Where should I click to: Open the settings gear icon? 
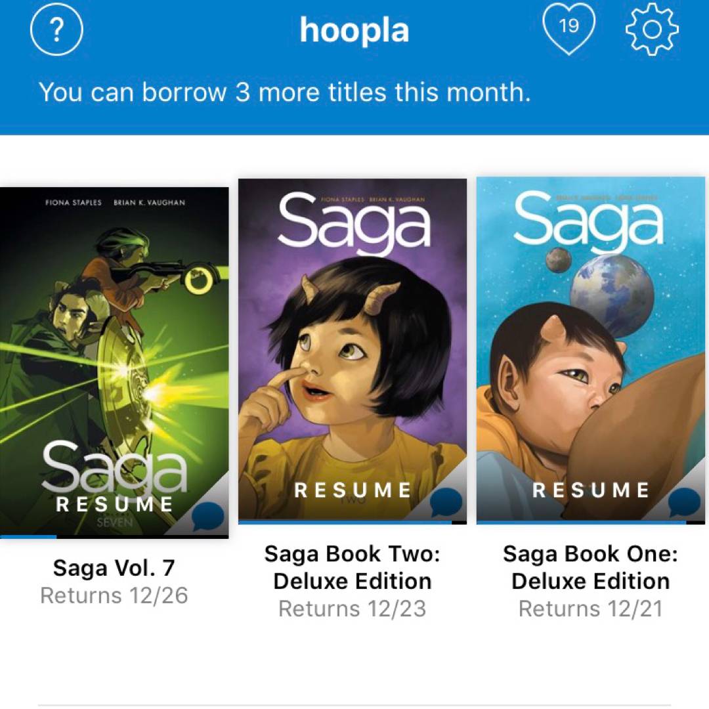(652, 30)
